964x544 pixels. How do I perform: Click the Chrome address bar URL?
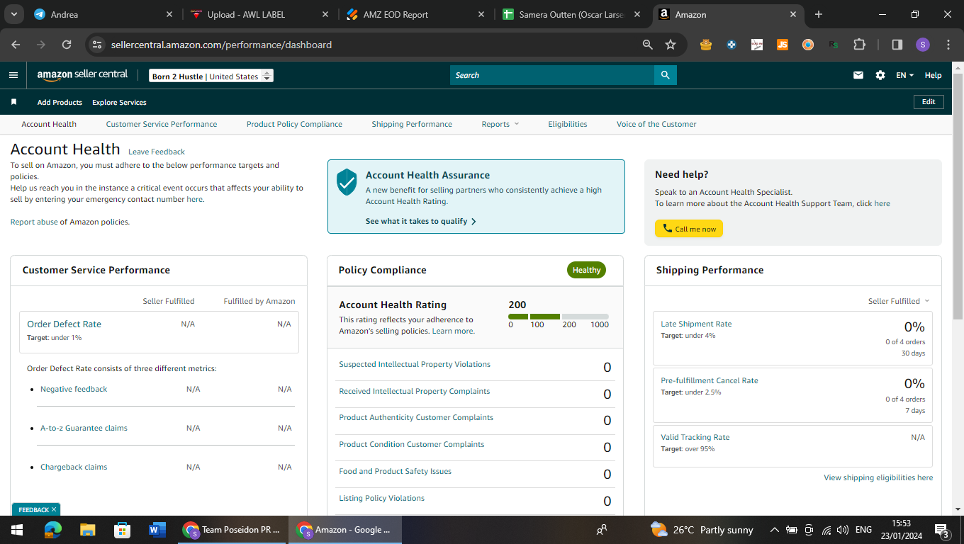pos(222,45)
